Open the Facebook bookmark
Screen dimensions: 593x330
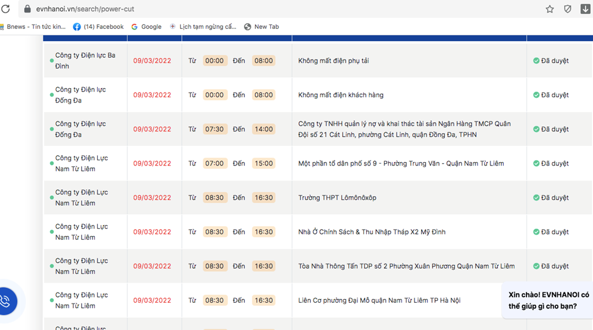(x=98, y=27)
